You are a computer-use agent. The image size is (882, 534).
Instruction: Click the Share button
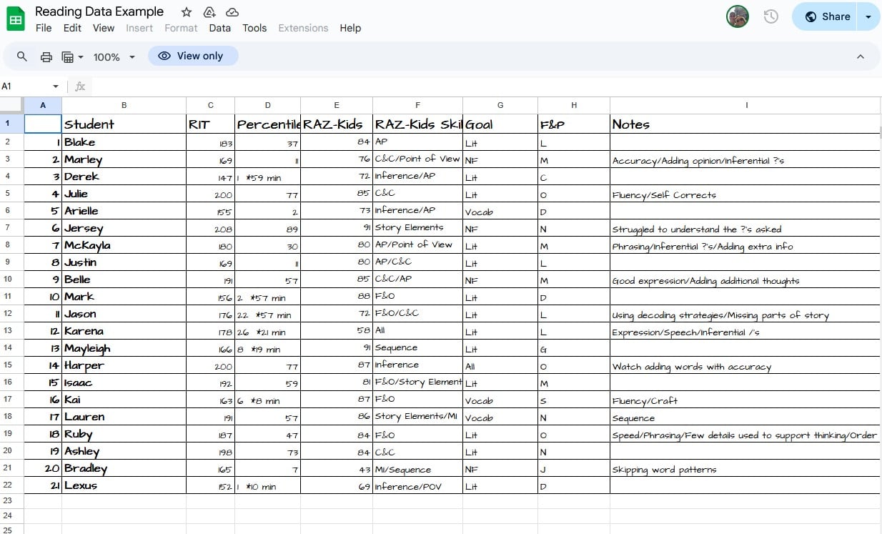pyautogui.click(x=827, y=16)
